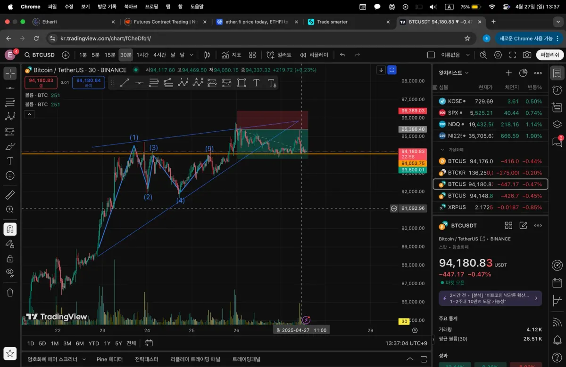
Task: Toggle magnet mode in left sidebar
Action: click(10, 229)
